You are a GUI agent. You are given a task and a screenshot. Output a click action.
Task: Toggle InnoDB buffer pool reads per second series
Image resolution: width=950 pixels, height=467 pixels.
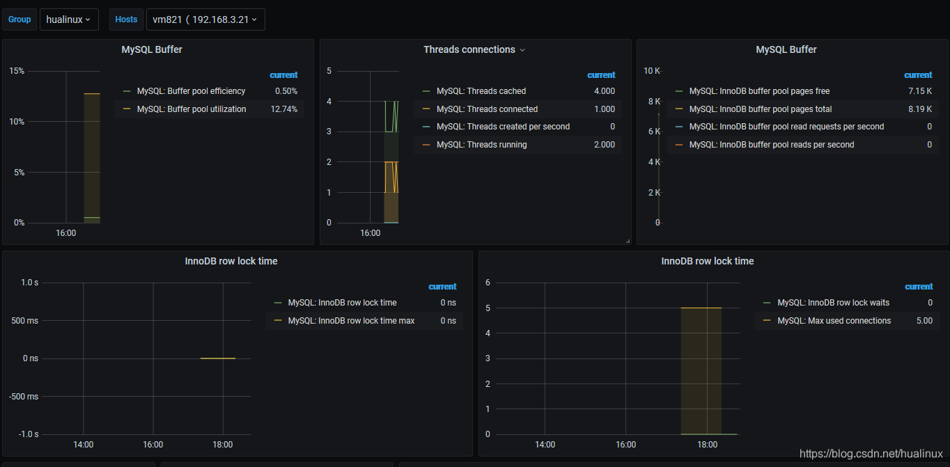772,145
